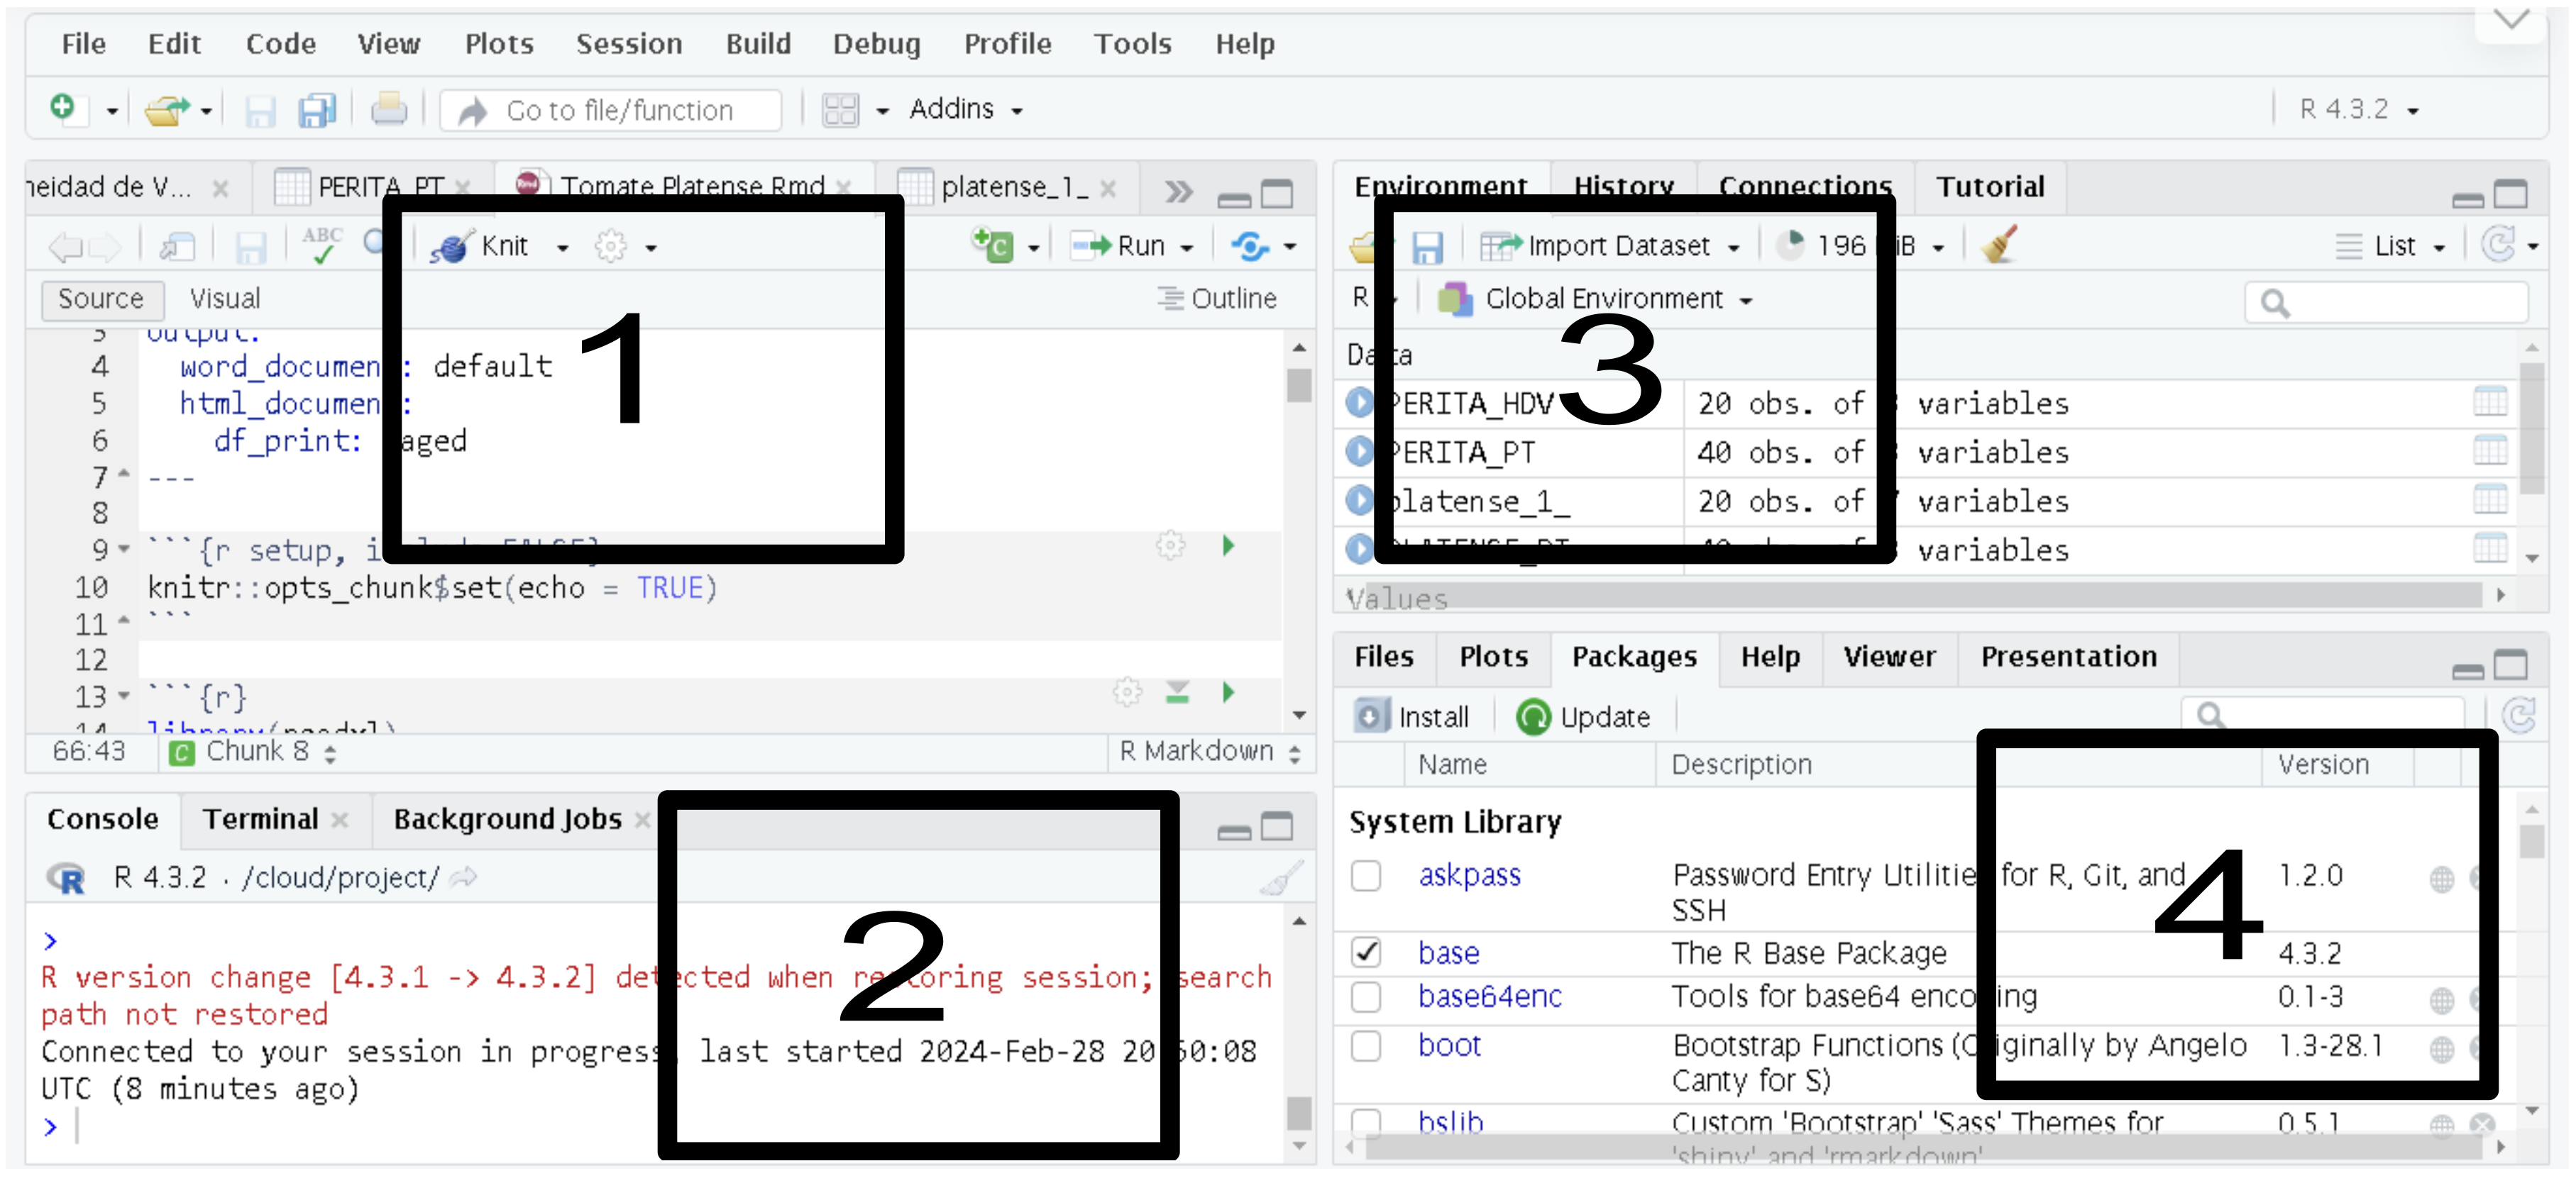Show more tabs with double chevron
Image resolution: width=2576 pixels, height=1183 pixels.
coord(1179,191)
